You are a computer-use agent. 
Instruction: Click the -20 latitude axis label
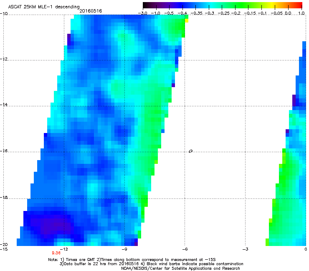point(4,244)
